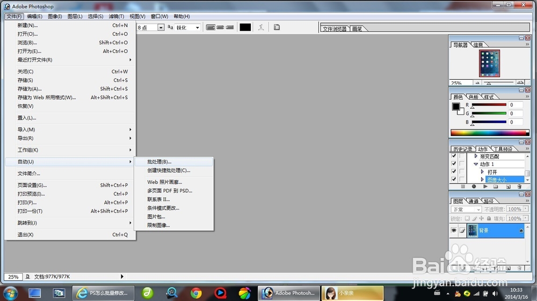Hide the 背景 layer eye icon
This screenshot has height=301, width=537.
click(454, 230)
